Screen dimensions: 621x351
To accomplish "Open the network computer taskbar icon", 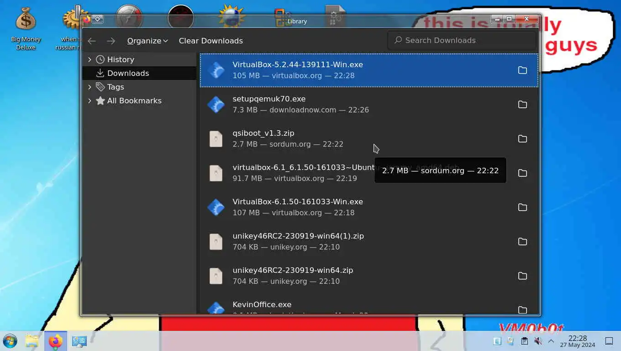I will pyautogui.click(x=79, y=341).
